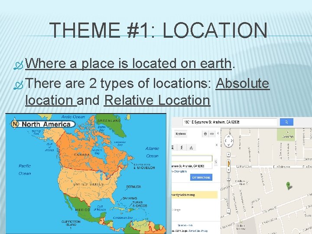This screenshot has width=312, height=234.
Task: Click the MEXICO label on the map
Action: (83, 210)
